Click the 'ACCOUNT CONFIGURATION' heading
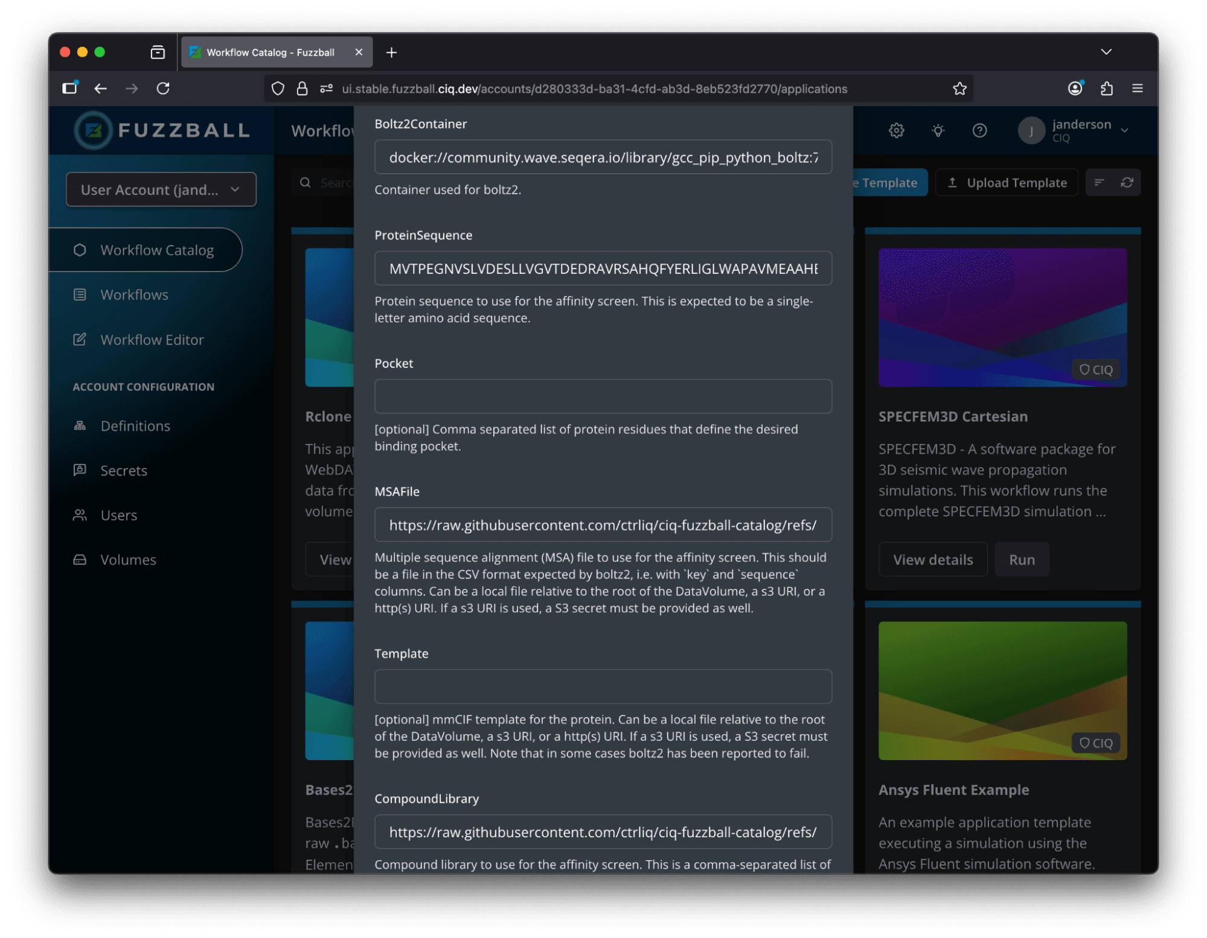 tap(144, 387)
